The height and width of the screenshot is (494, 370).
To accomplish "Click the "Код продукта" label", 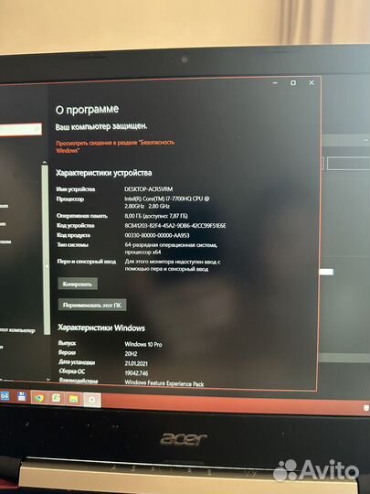I will tap(74, 235).
